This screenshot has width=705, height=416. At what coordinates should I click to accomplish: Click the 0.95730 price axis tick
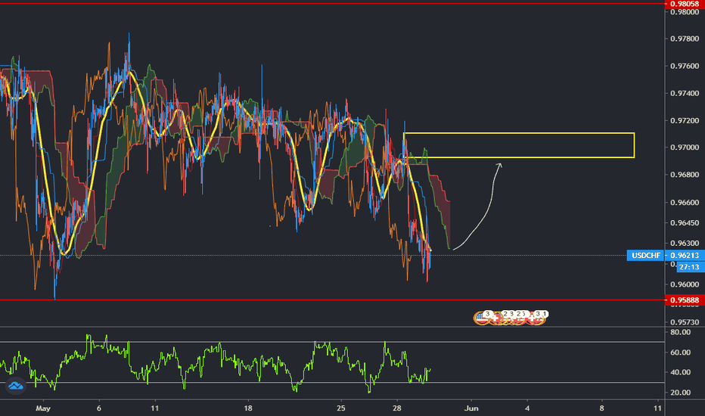(685, 322)
